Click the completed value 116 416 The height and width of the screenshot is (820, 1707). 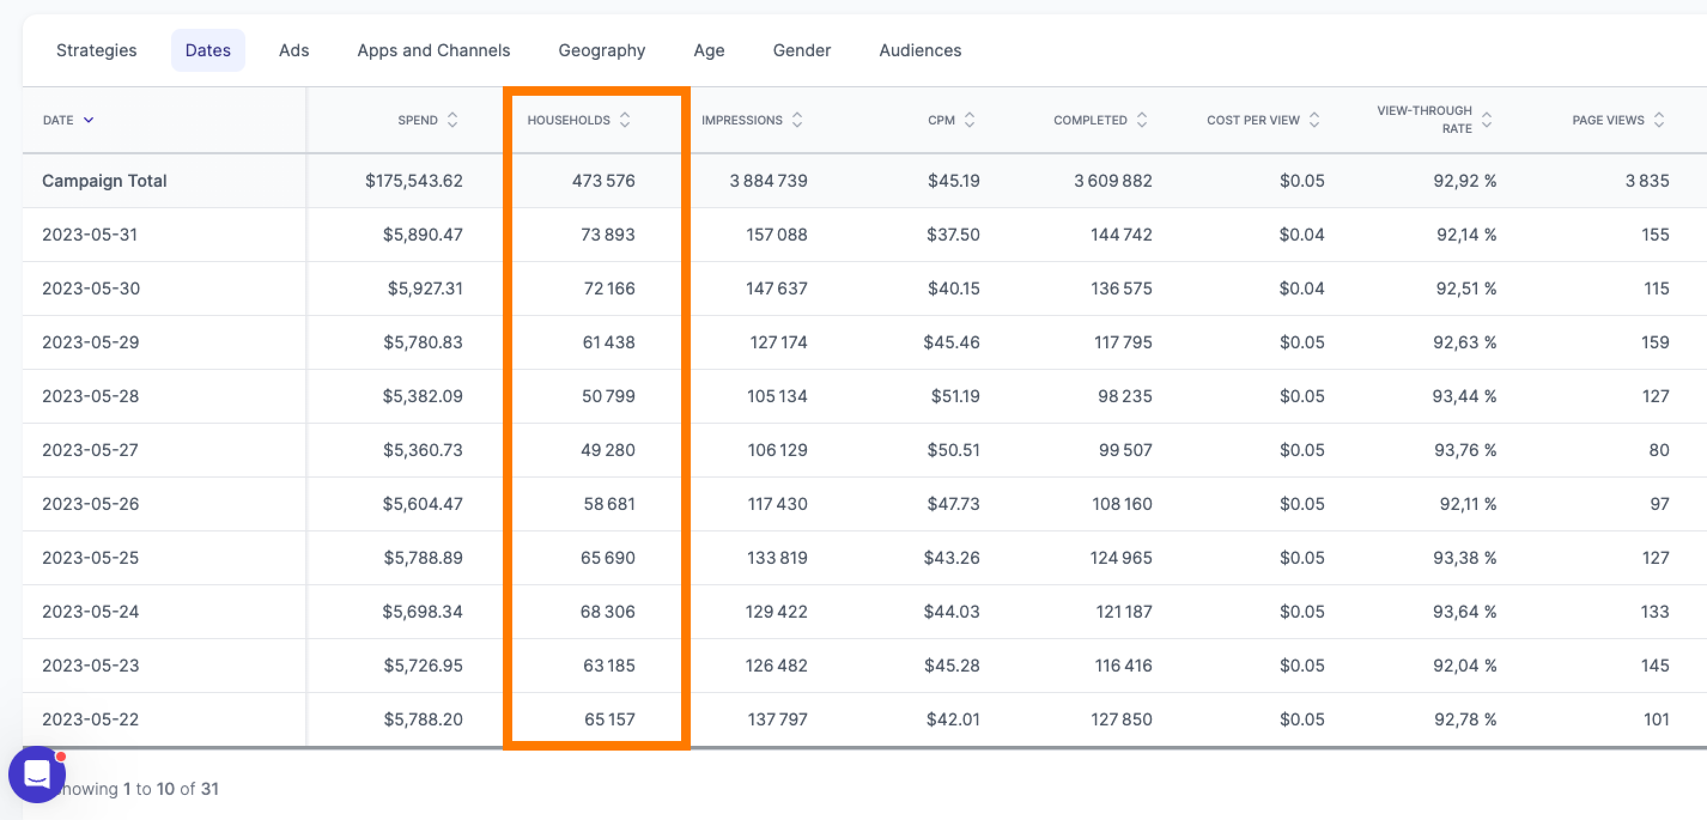pos(1123,665)
